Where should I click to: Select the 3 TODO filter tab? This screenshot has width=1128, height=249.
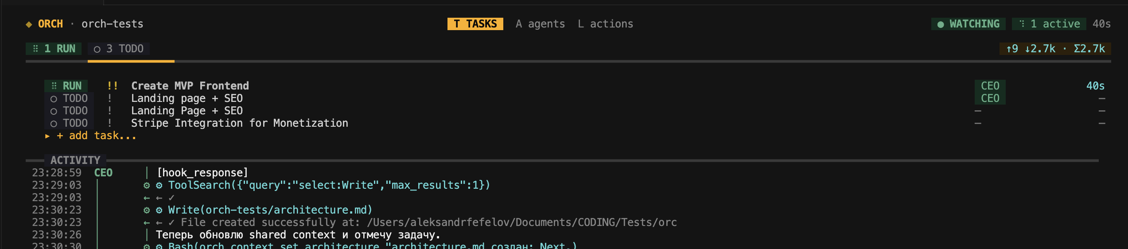(118, 49)
